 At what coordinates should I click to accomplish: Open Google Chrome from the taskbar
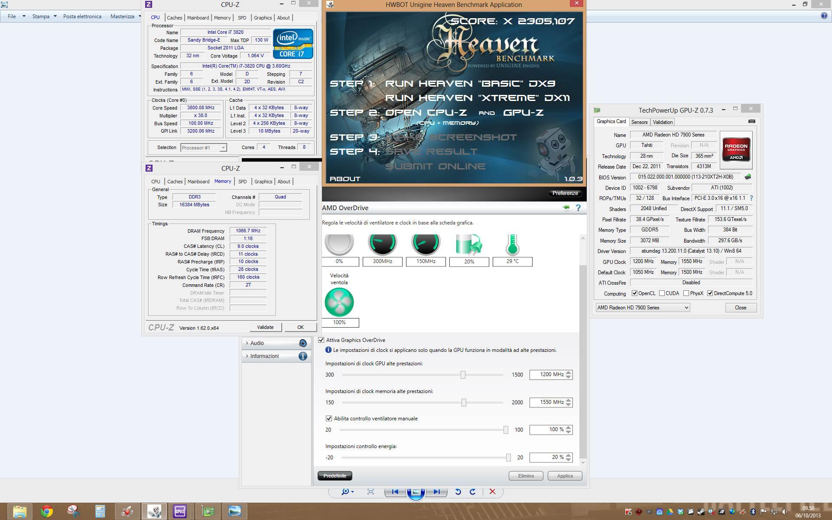click(46, 511)
